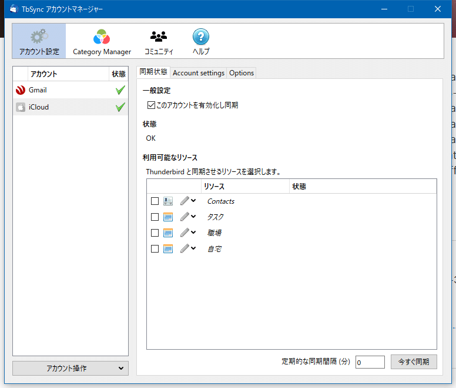Screen dimensions: 456x388
Task: Expand access dropdown arrow for 自宅
Action: point(193,248)
